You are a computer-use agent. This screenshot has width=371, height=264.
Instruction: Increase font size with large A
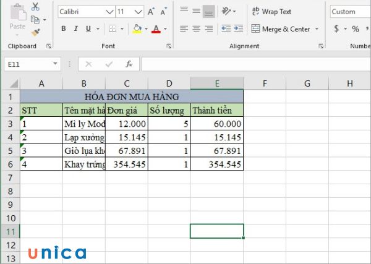tap(151, 12)
